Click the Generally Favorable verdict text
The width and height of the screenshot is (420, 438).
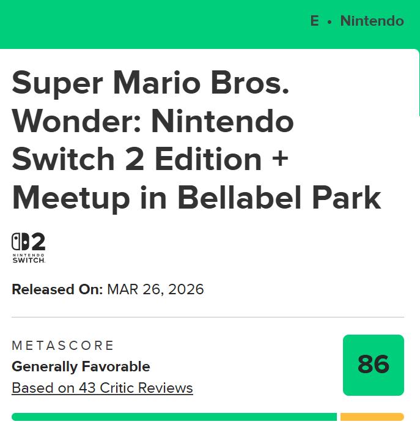[81, 366]
